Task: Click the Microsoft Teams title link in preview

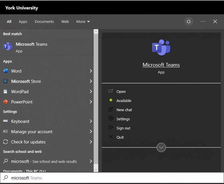Action: [x=161, y=65]
